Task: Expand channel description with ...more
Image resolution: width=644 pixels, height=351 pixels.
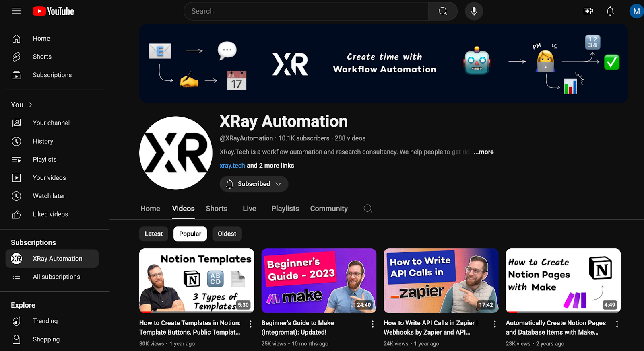Action: click(x=483, y=152)
